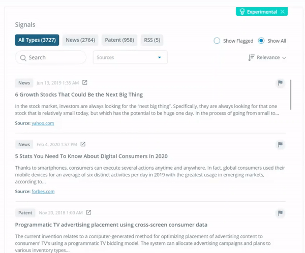Click the signals Search input field

click(51, 57)
